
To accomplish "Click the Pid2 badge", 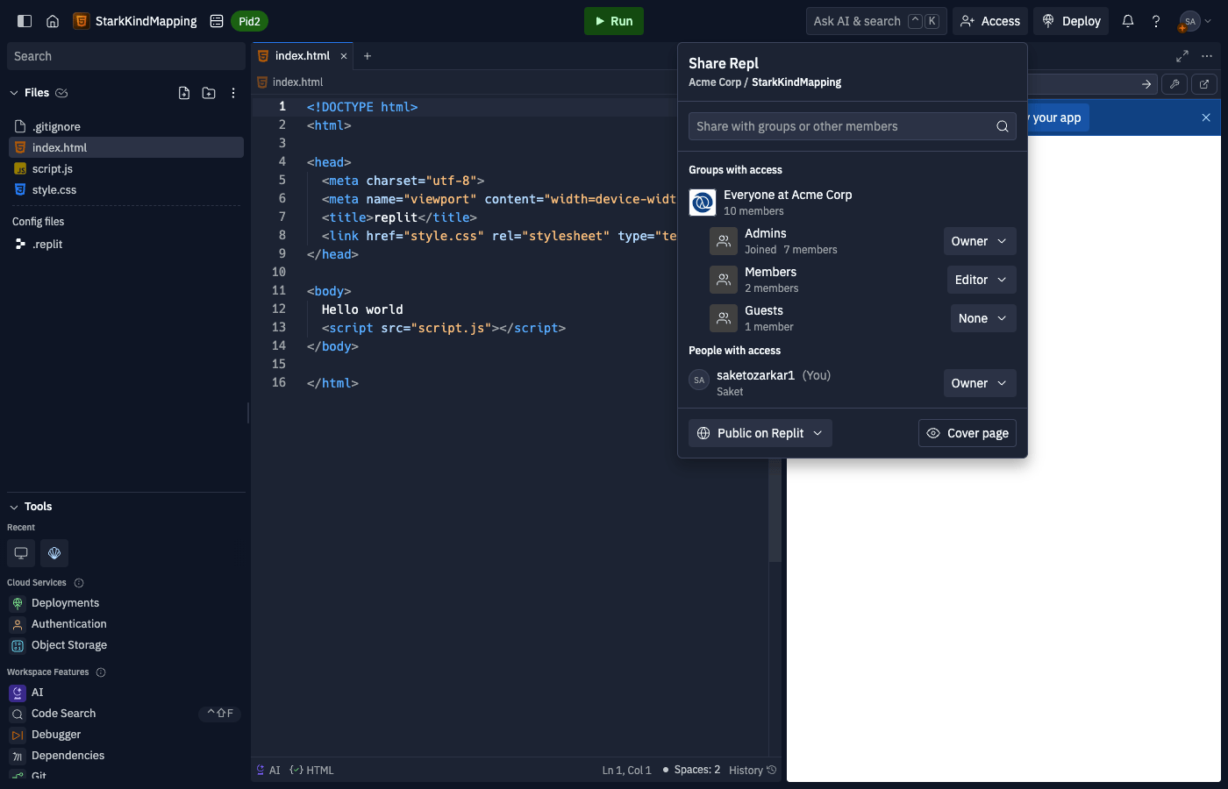I will (x=249, y=21).
